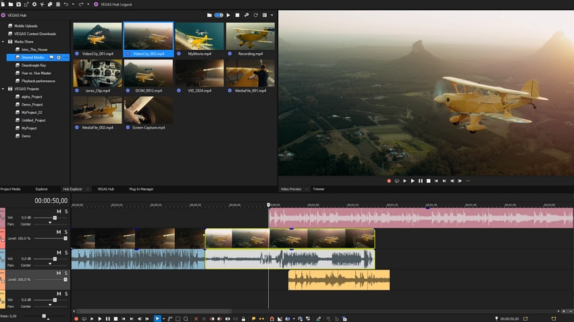The image size is (574, 322).
Task: Click the cloud upload icon on Shared Media
Action: pyautogui.click(x=51, y=57)
